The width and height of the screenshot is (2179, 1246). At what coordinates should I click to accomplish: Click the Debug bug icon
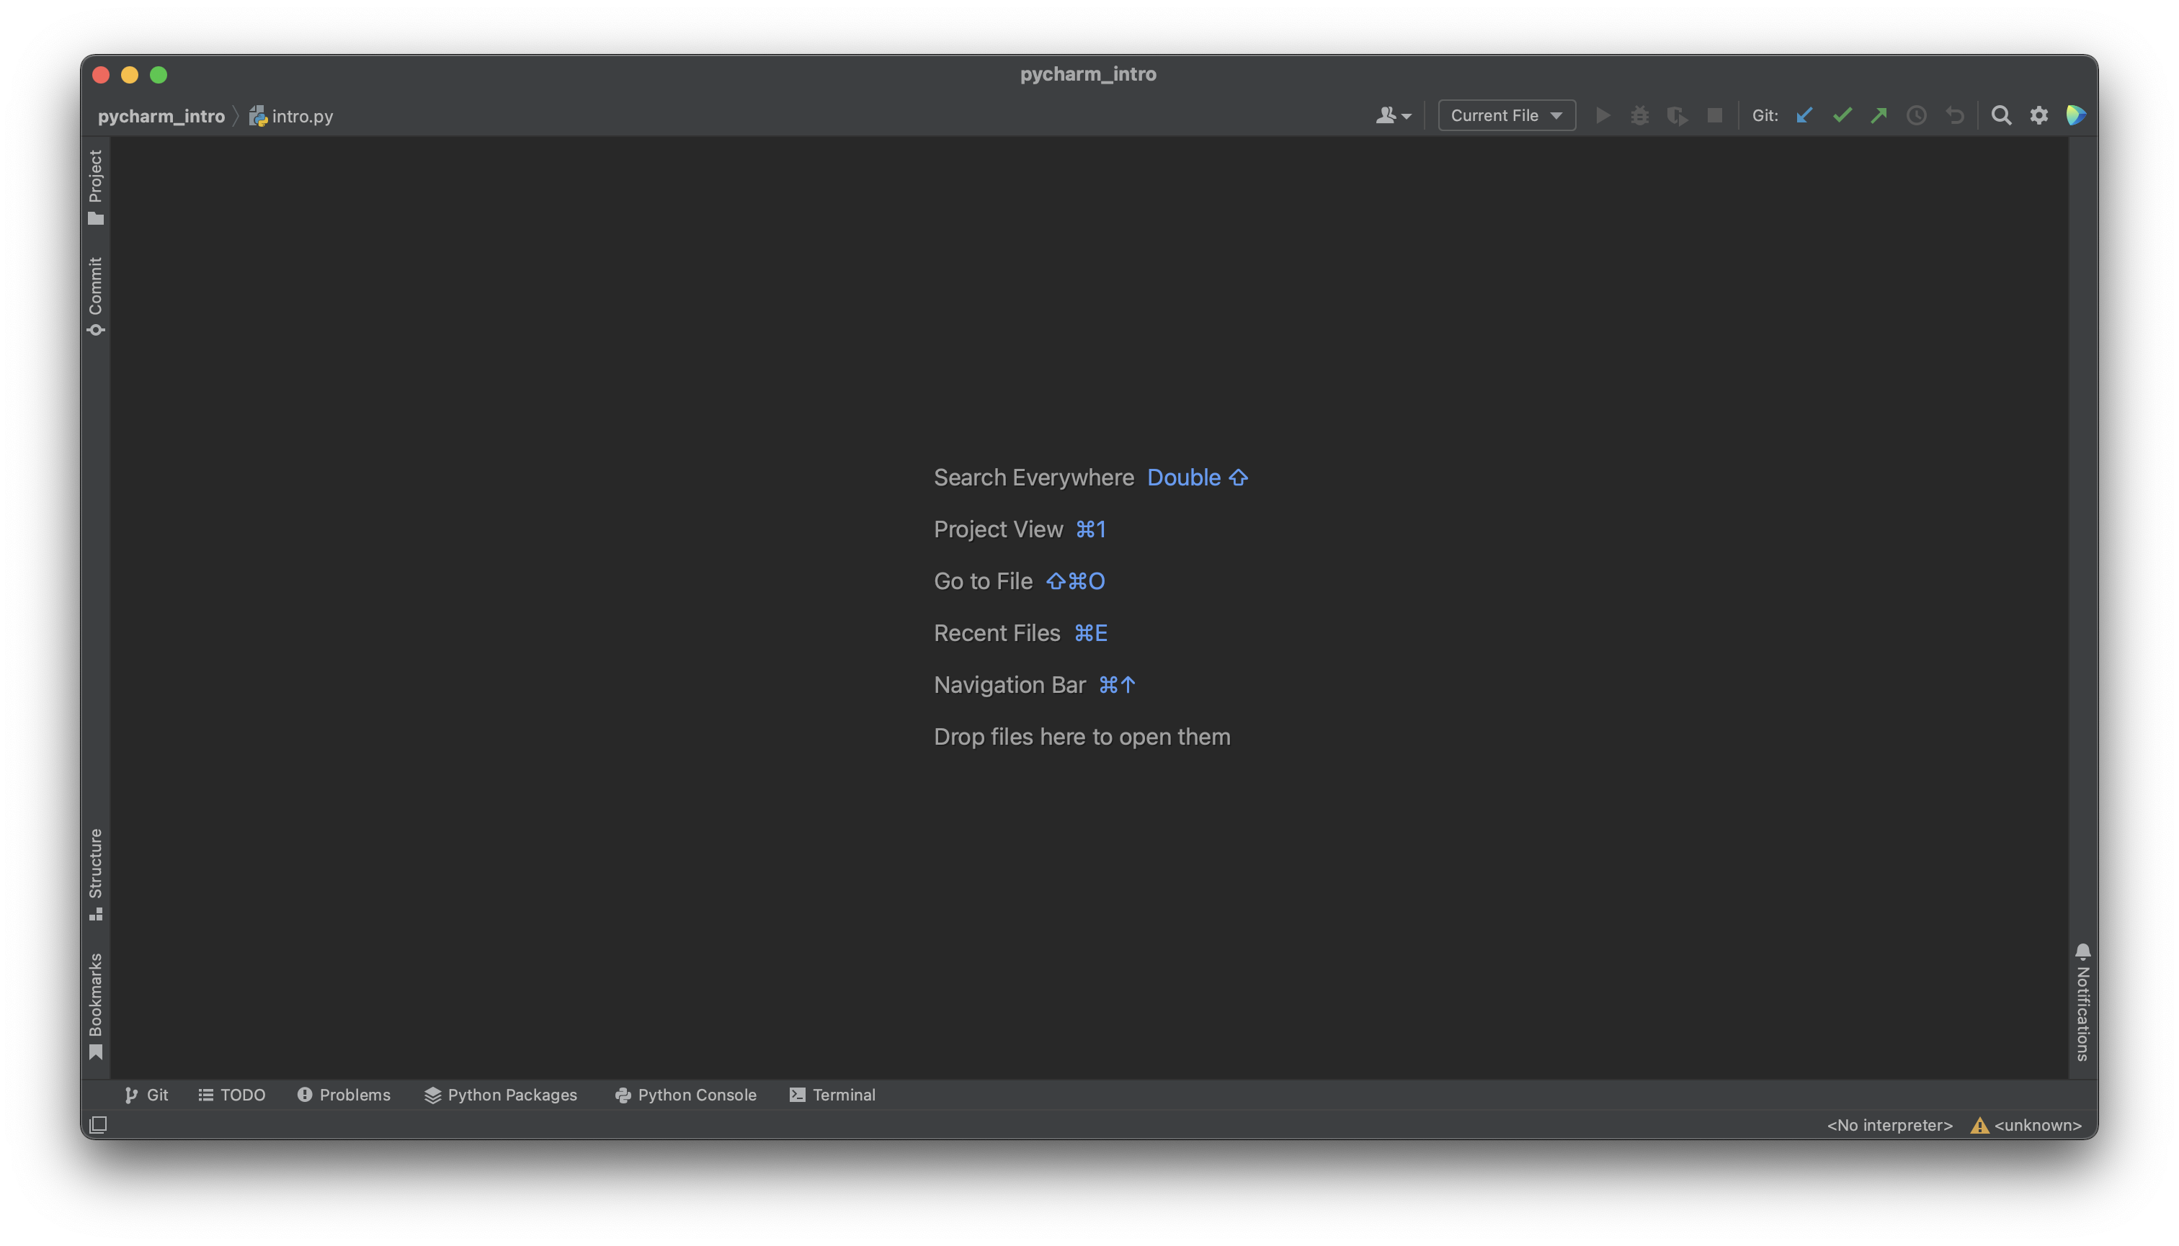1639,115
